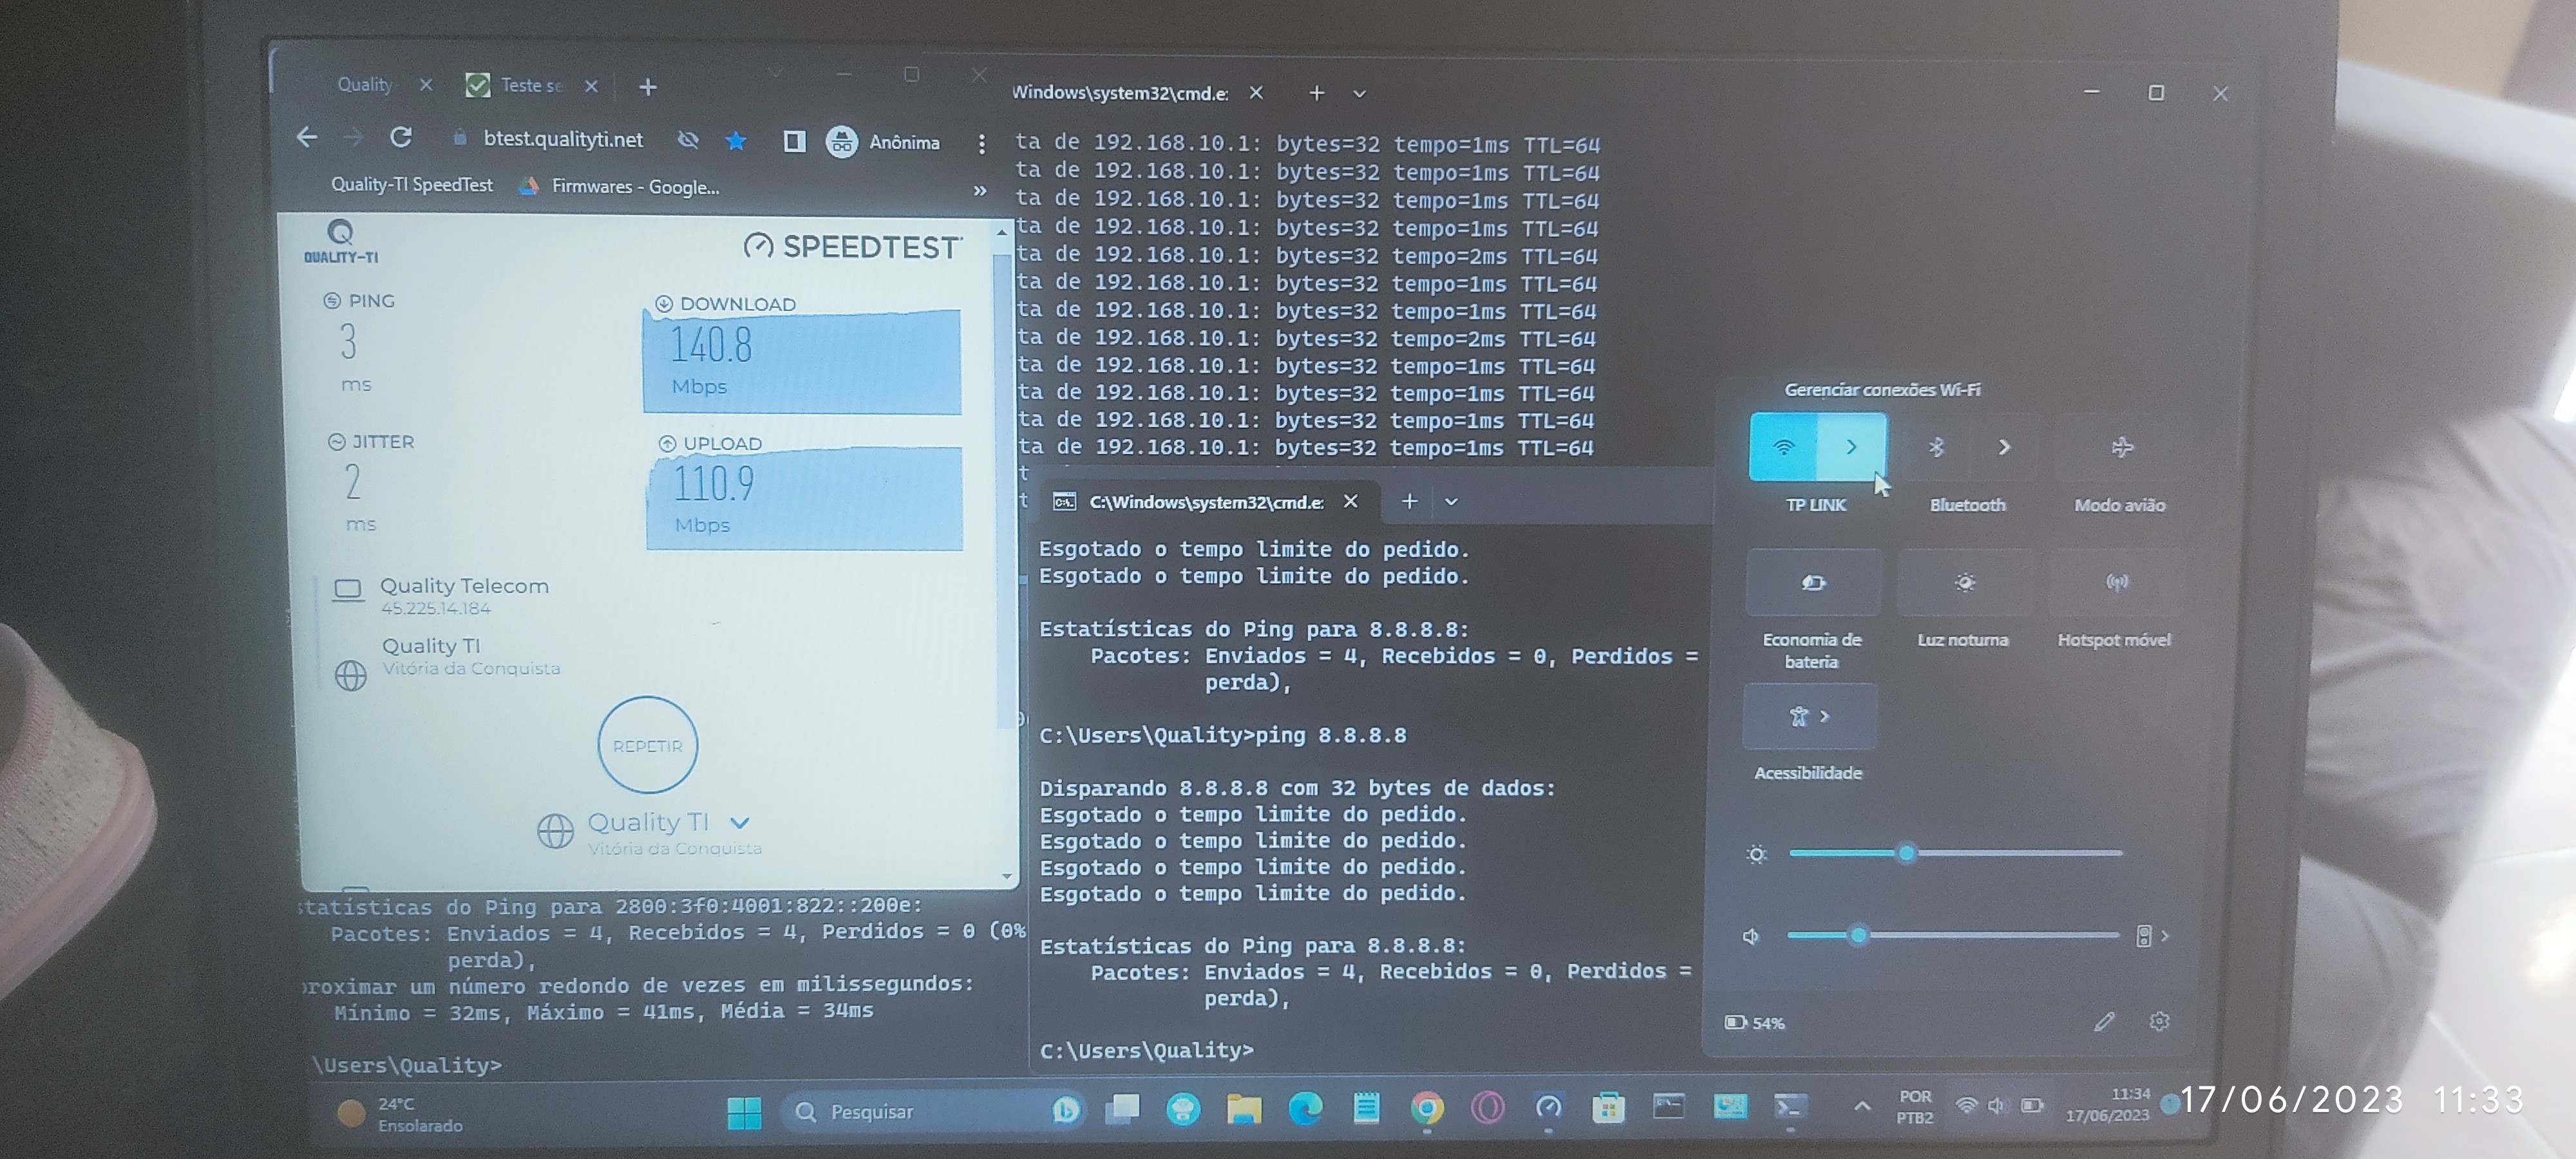Screen dimensions: 2576x1159
Task: Toggle Wi-Fi off in quick settings
Action: [1783, 447]
